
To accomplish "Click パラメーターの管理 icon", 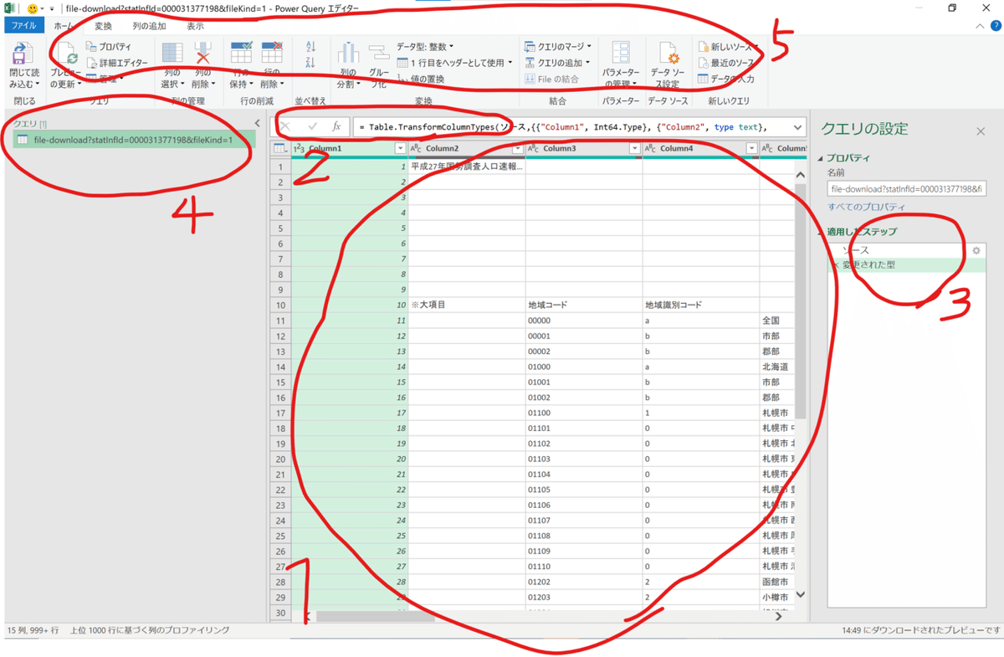I will (621, 52).
